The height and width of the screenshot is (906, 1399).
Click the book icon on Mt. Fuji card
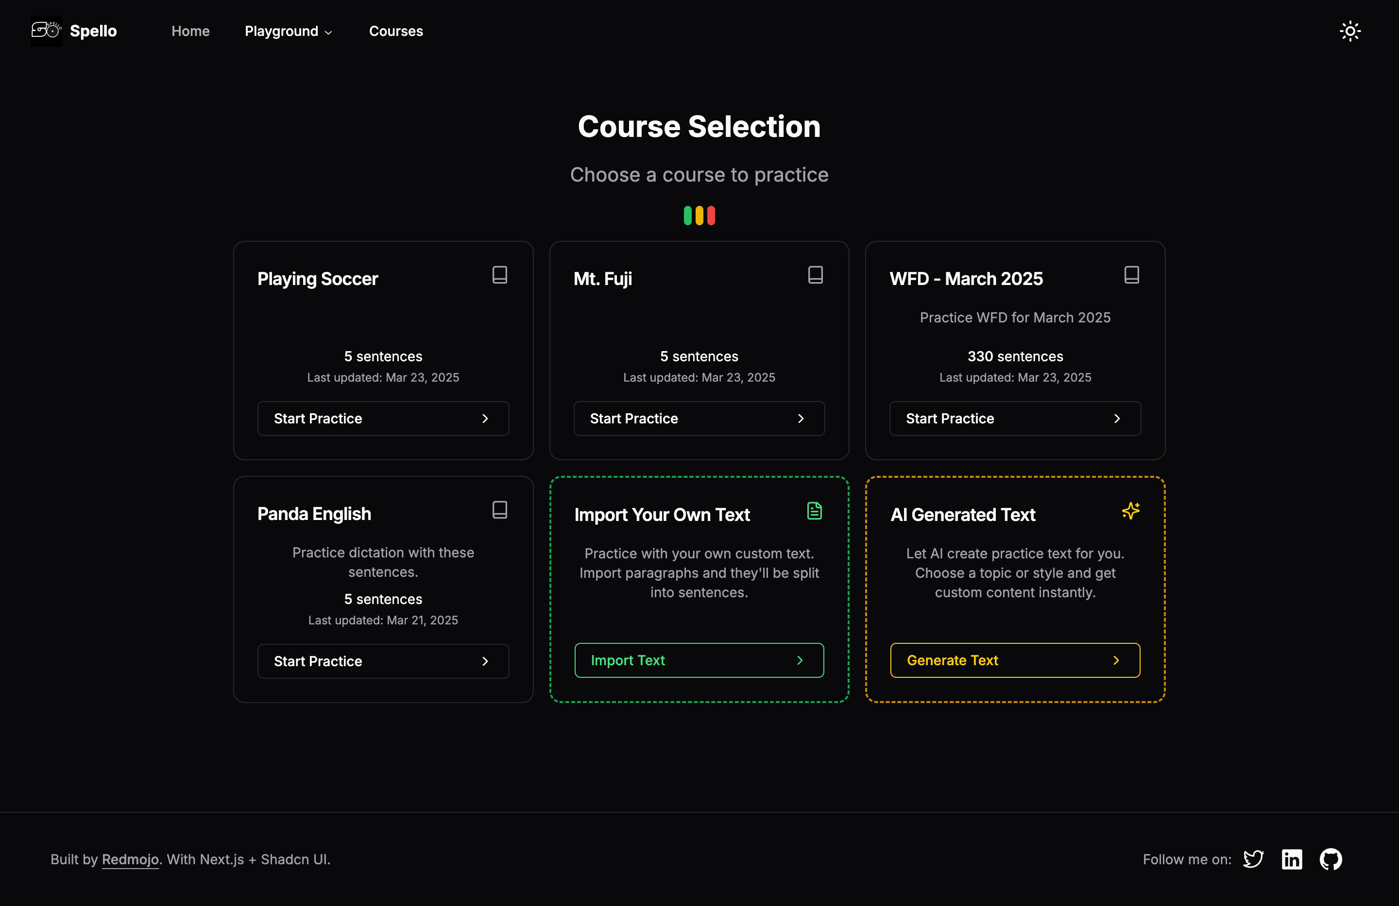point(816,274)
